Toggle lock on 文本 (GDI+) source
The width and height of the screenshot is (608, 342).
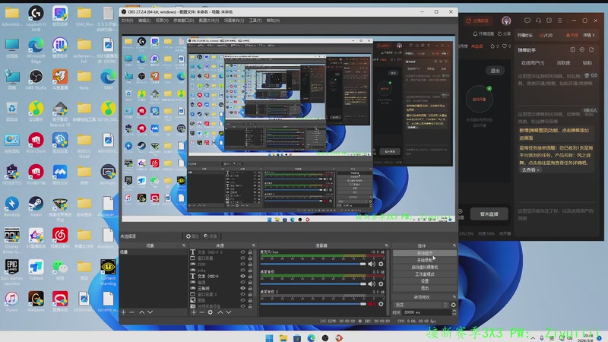[x=250, y=276]
